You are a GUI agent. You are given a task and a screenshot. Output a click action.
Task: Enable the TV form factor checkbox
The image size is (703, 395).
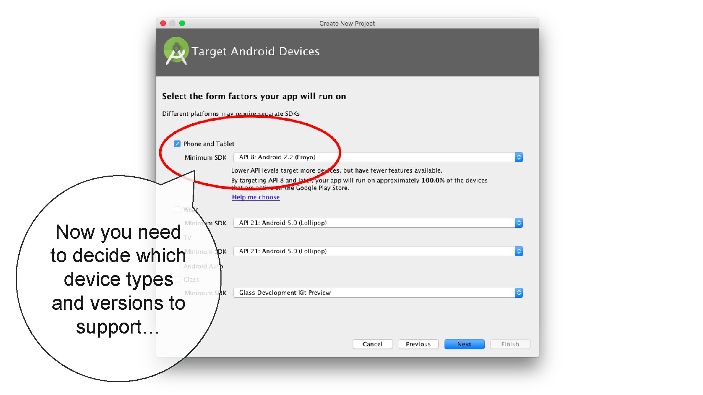177,238
